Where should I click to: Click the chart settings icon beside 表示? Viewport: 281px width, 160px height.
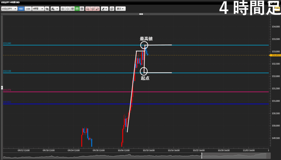click(x=112, y=9)
